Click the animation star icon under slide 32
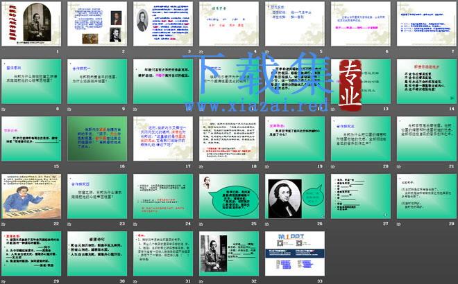The width and height of the screenshot is (458, 284). click(x=201, y=281)
